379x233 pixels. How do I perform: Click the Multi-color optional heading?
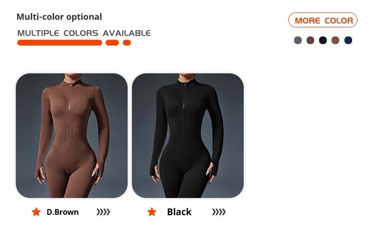(x=59, y=17)
